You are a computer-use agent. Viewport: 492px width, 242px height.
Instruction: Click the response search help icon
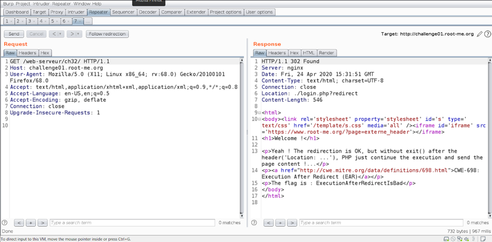click(x=255, y=222)
